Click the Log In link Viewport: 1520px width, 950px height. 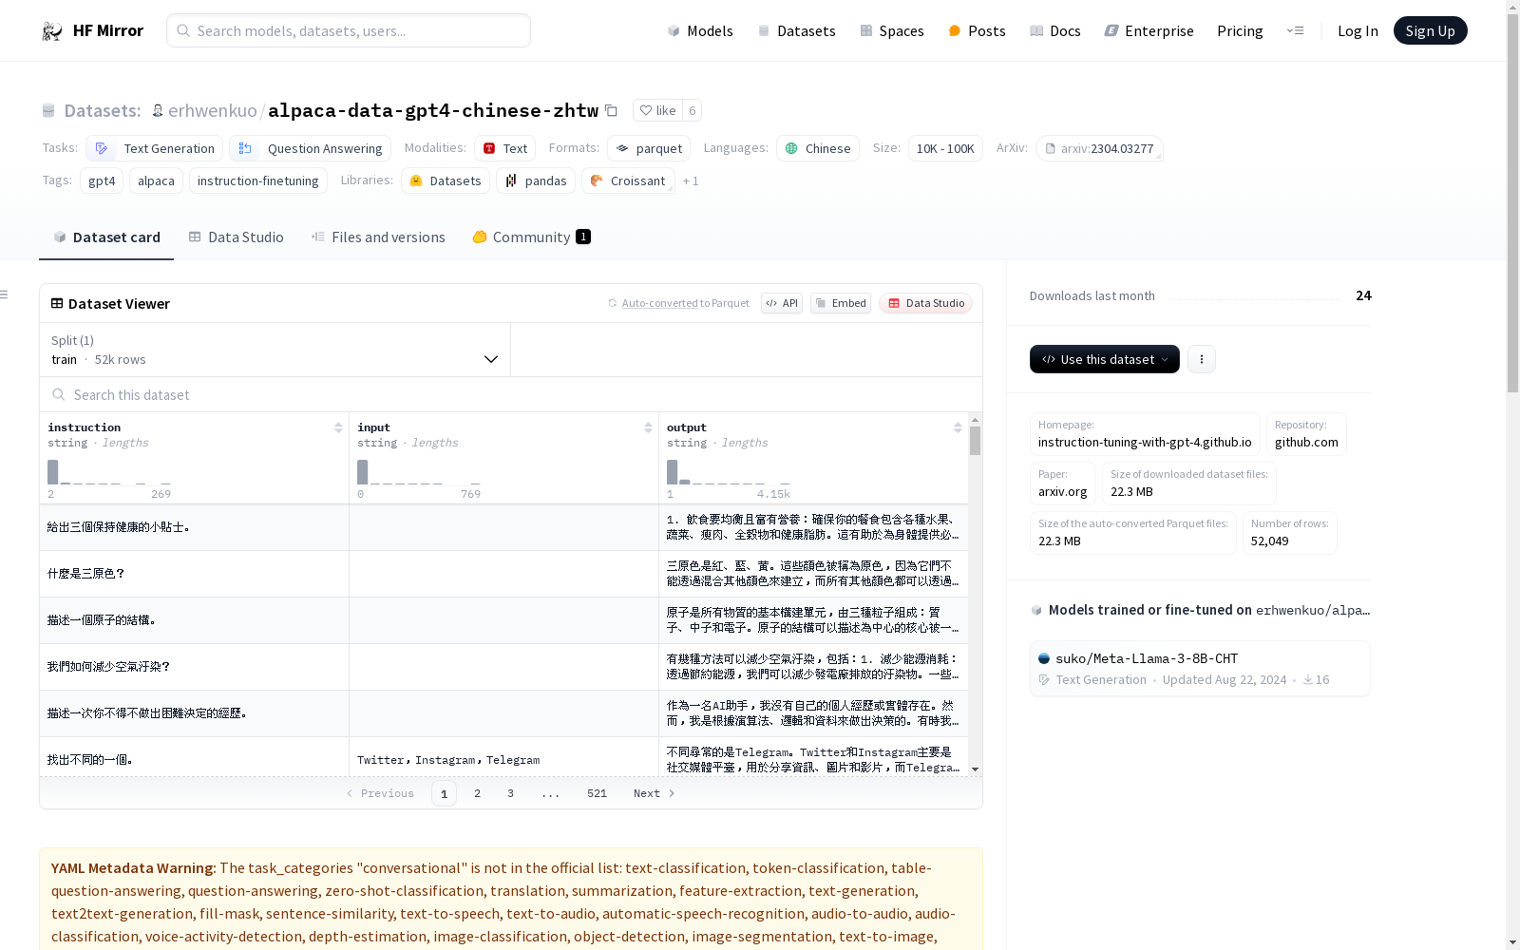tap(1358, 30)
